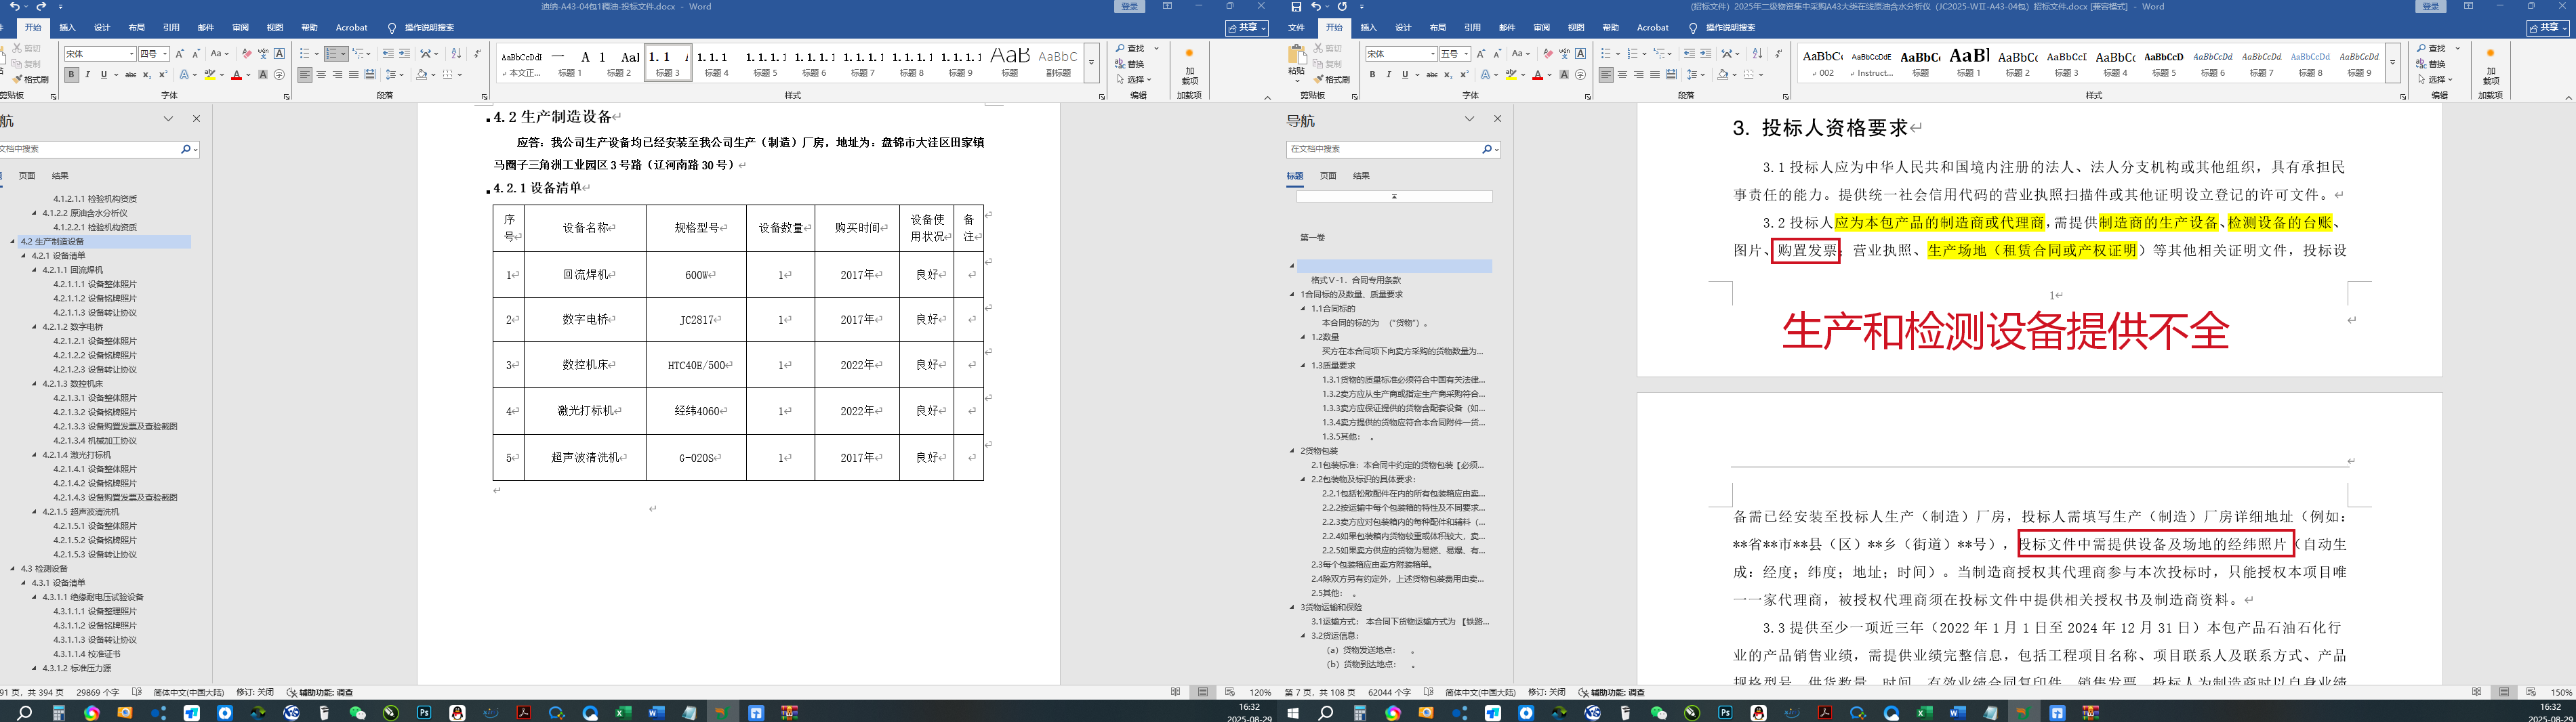Switch to 页面 view in right navigation pane
The width and height of the screenshot is (2576, 722).
(x=1328, y=176)
